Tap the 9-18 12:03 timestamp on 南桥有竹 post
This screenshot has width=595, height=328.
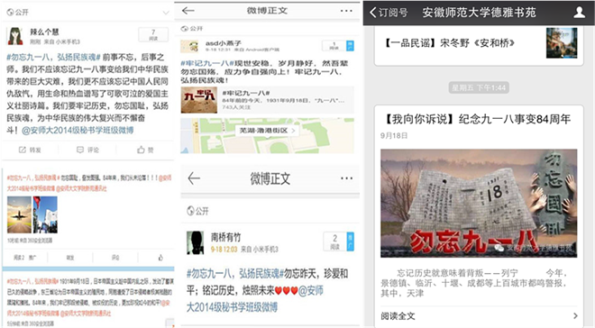[224, 249]
